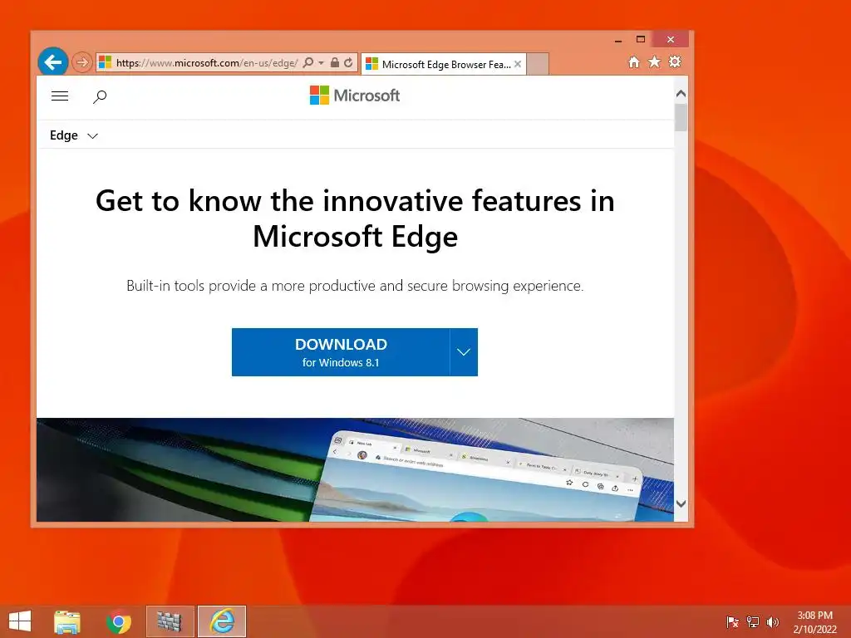
Task: Open Favorites with the star icon
Action: [x=655, y=61]
